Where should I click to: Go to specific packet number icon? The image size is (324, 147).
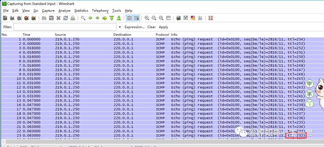click(105, 18)
